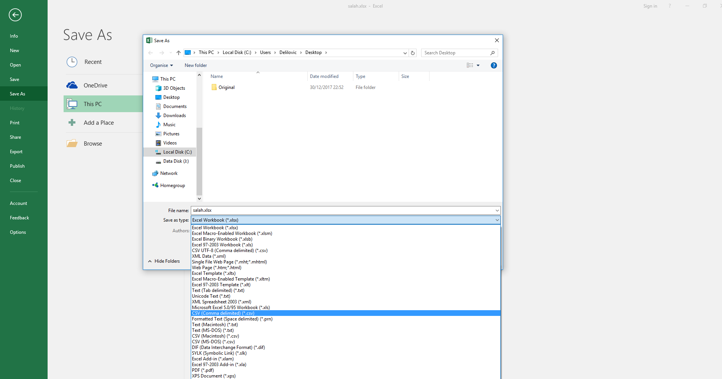The width and height of the screenshot is (722, 379).
Task: Click the Music note icon in tree
Action: [158, 125]
